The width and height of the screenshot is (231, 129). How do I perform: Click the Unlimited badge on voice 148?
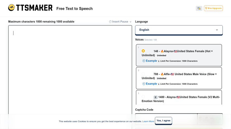[x=162, y=55]
